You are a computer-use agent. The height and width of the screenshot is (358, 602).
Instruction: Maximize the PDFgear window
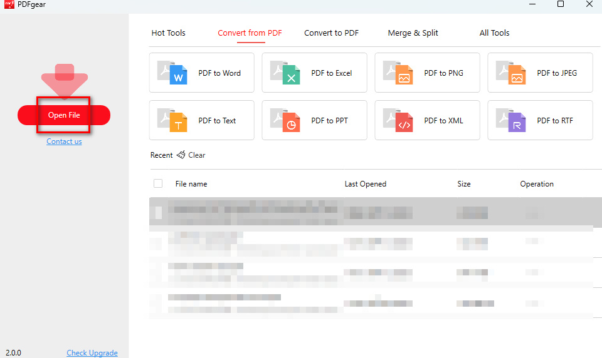(561, 4)
